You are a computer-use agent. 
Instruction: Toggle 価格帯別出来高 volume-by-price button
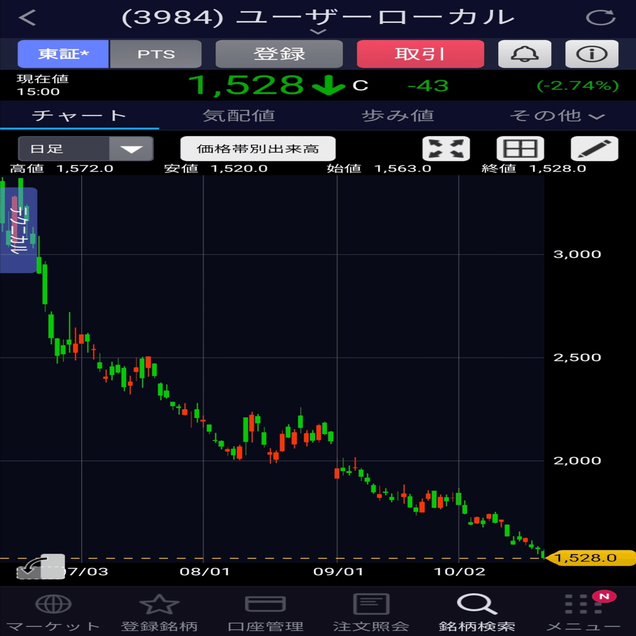pyautogui.click(x=258, y=148)
